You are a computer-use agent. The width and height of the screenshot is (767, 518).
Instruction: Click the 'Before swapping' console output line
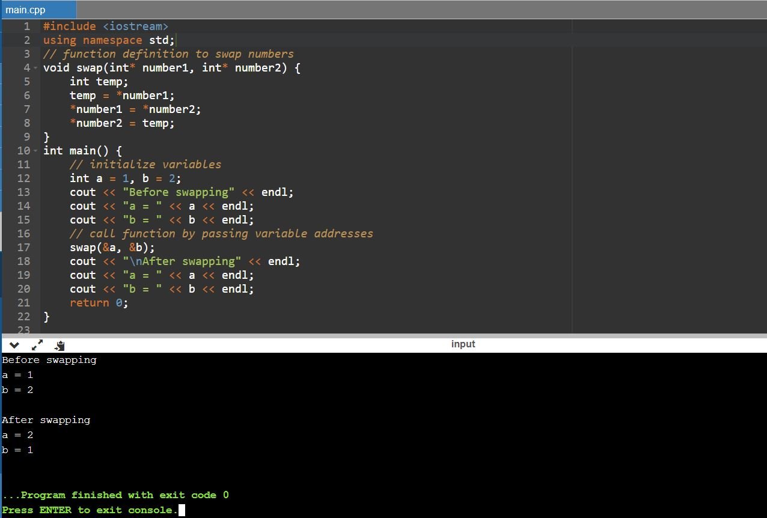[49, 360]
